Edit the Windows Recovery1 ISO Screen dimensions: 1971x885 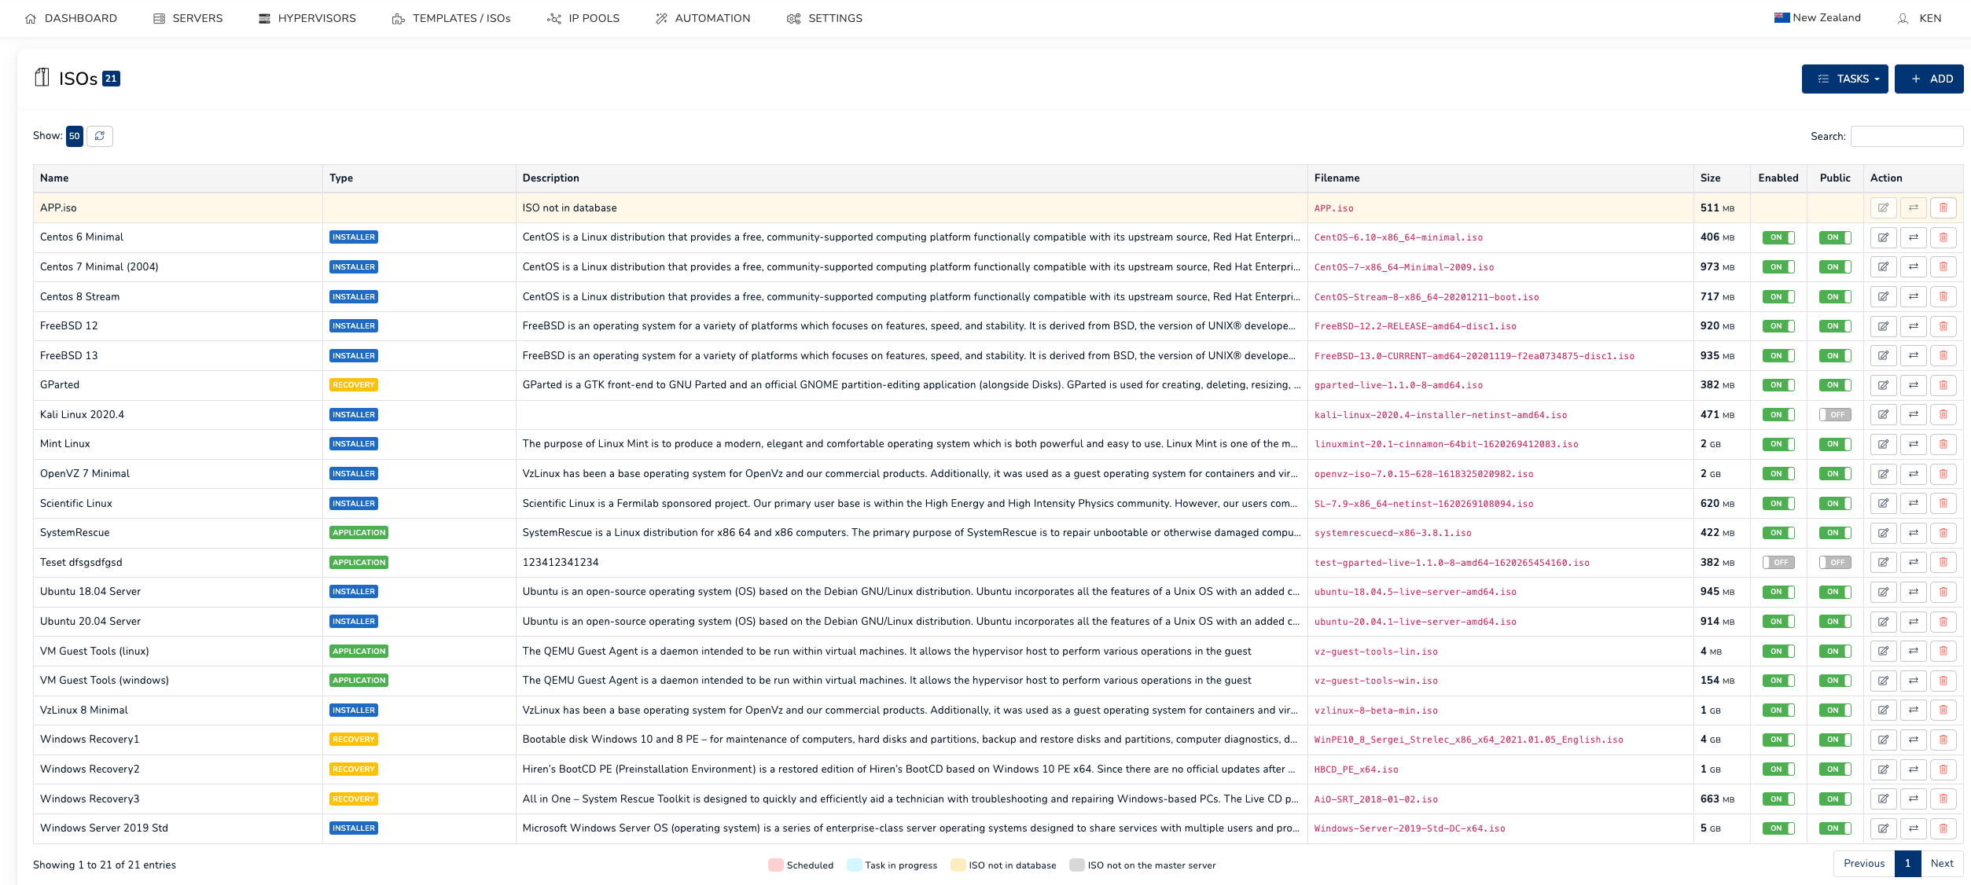(x=1883, y=740)
